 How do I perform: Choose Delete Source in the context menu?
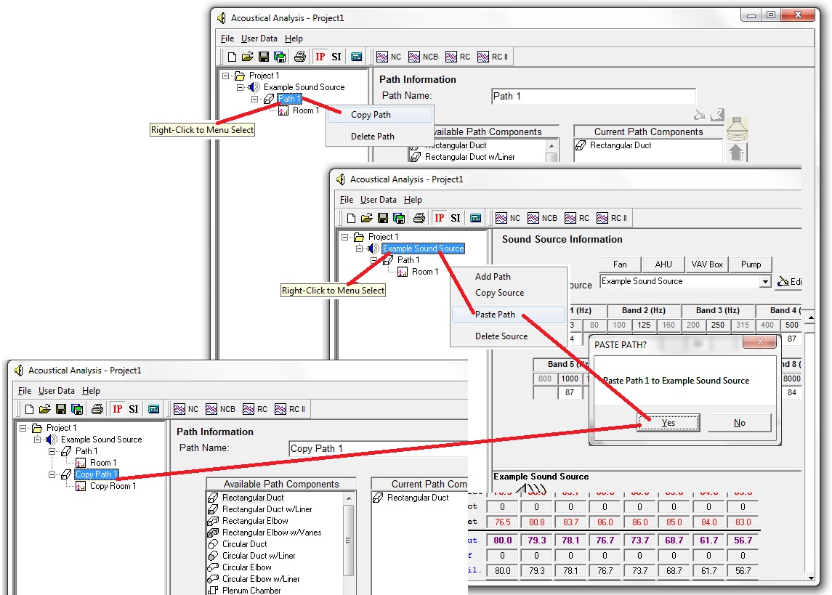(x=501, y=336)
